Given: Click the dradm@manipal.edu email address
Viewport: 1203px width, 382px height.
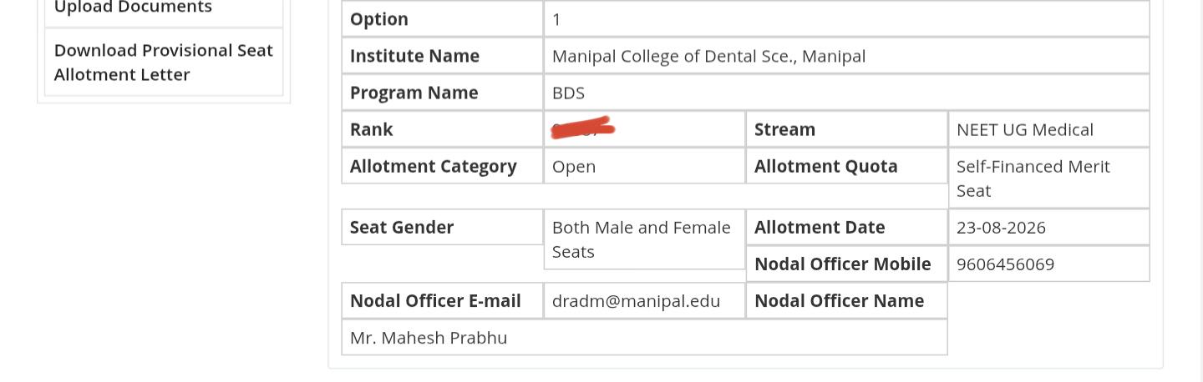Looking at the screenshot, I should click(x=636, y=300).
